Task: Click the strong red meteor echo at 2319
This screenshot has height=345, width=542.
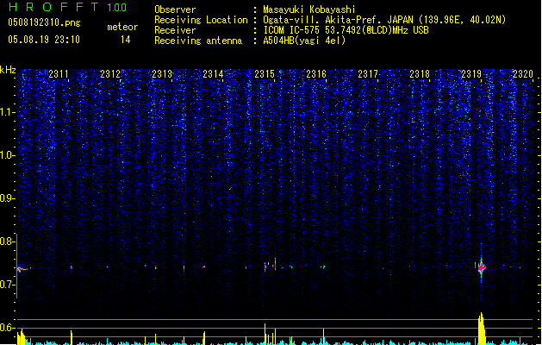Action: click(481, 268)
